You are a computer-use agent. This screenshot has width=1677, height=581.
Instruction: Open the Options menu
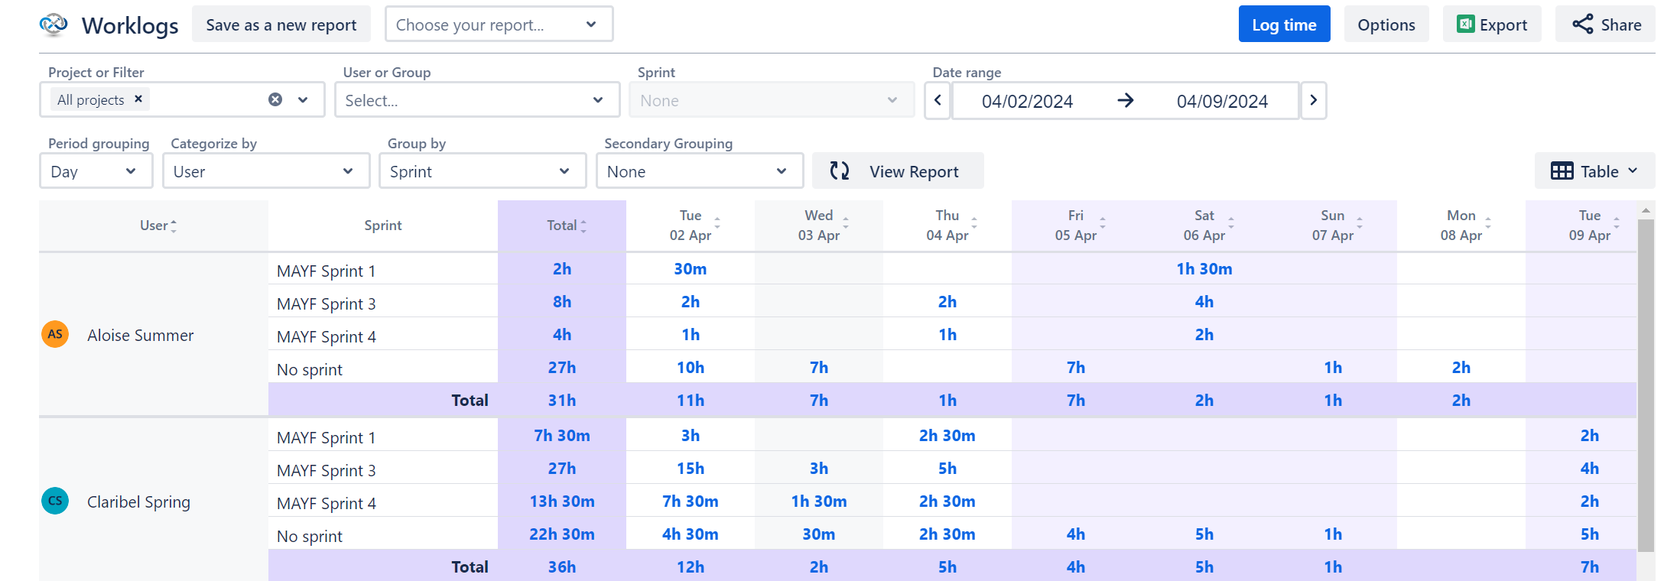(1386, 24)
